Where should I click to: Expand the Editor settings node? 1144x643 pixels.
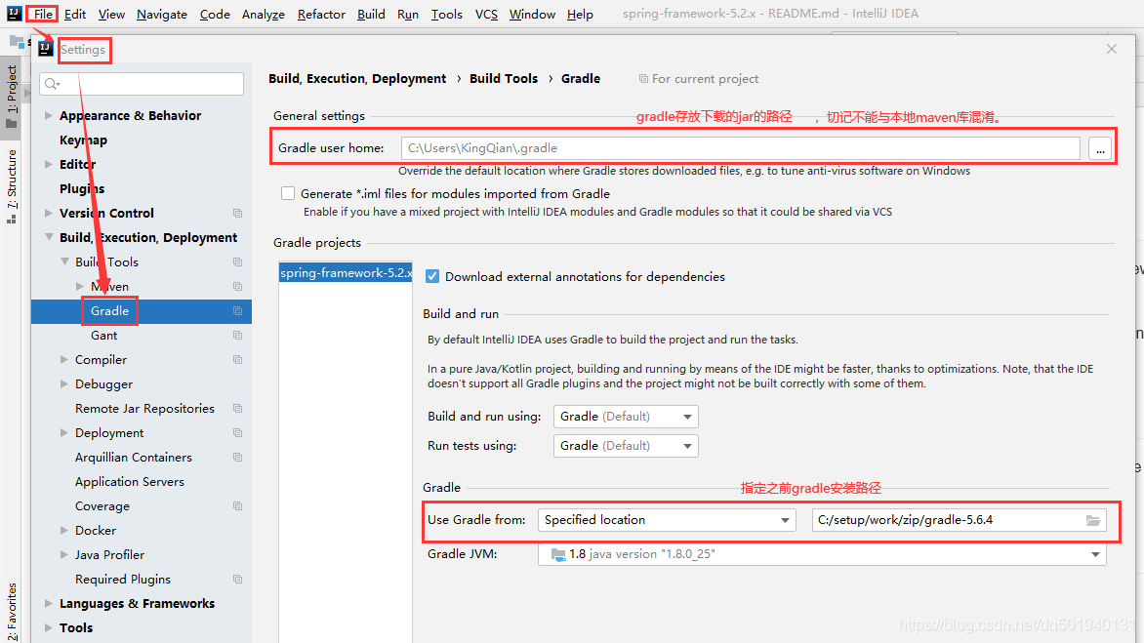tap(48, 164)
